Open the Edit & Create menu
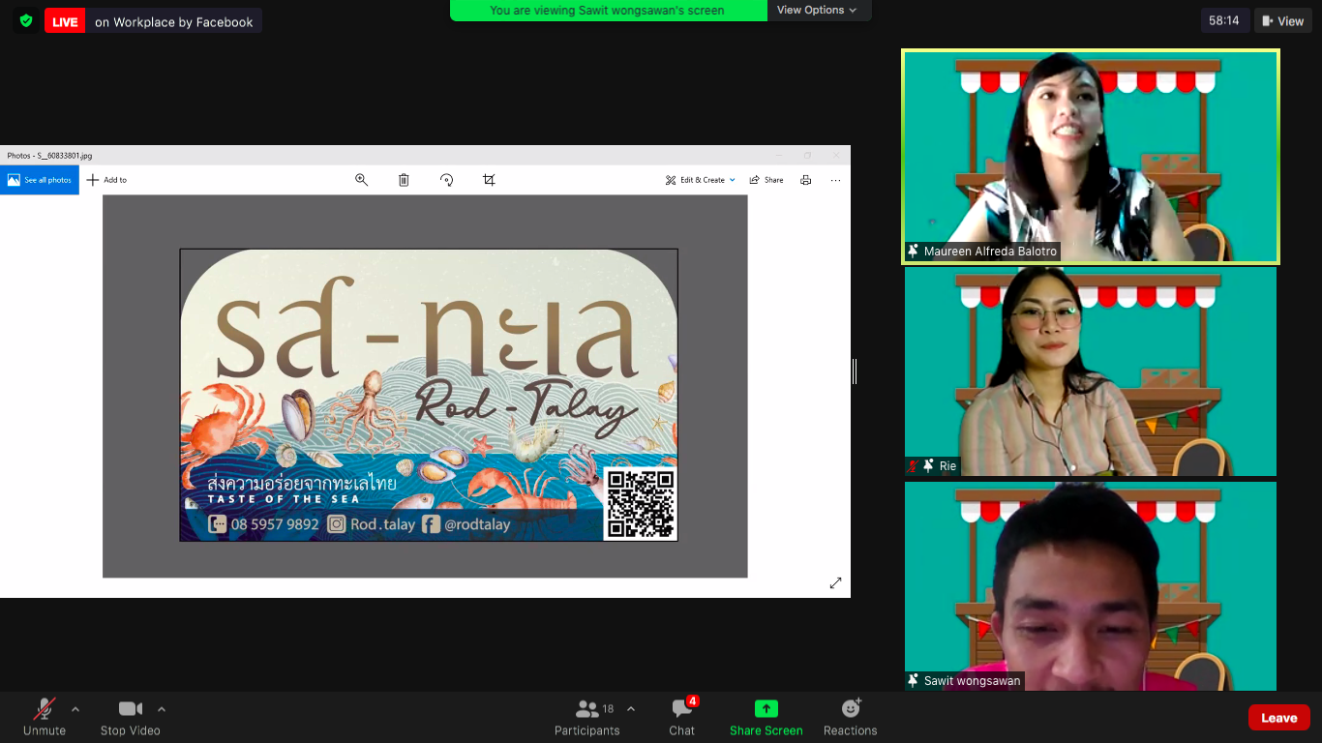This screenshot has width=1322, height=743. tap(701, 180)
